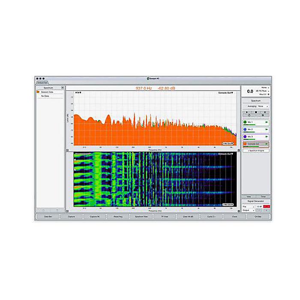Toggle the Mic 1 start arrow
The height and width of the screenshot is (300, 300).
coord(267,123)
